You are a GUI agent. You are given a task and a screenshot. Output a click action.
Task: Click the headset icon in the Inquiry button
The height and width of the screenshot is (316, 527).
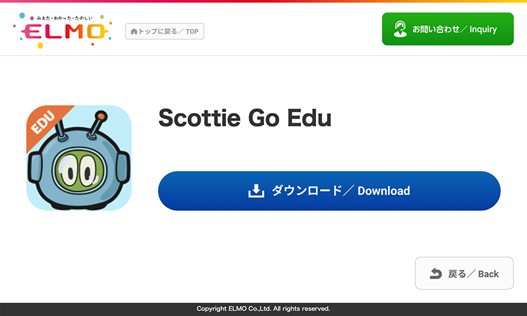(400, 29)
